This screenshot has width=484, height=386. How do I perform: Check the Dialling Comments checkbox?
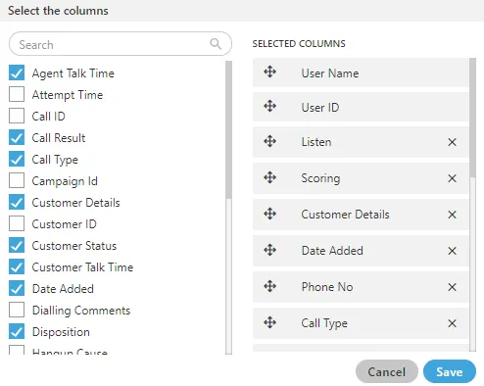tap(17, 310)
